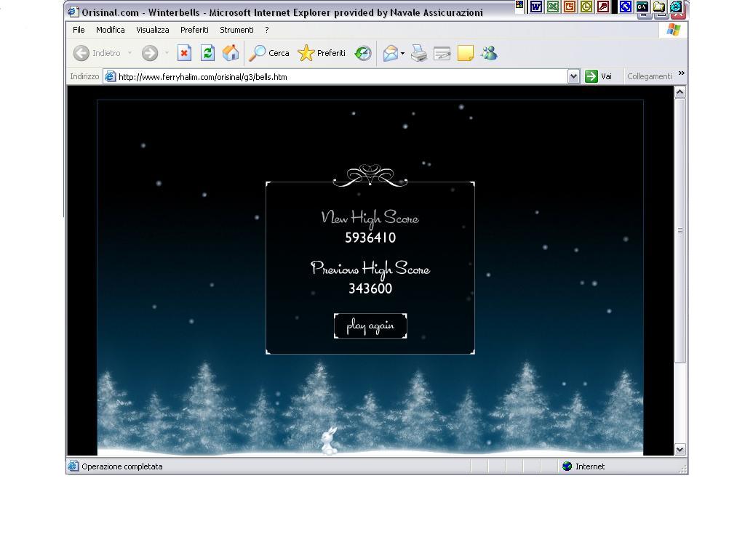745x558 pixels.
Task: Click the Windows flag logo
Action: 673,30
